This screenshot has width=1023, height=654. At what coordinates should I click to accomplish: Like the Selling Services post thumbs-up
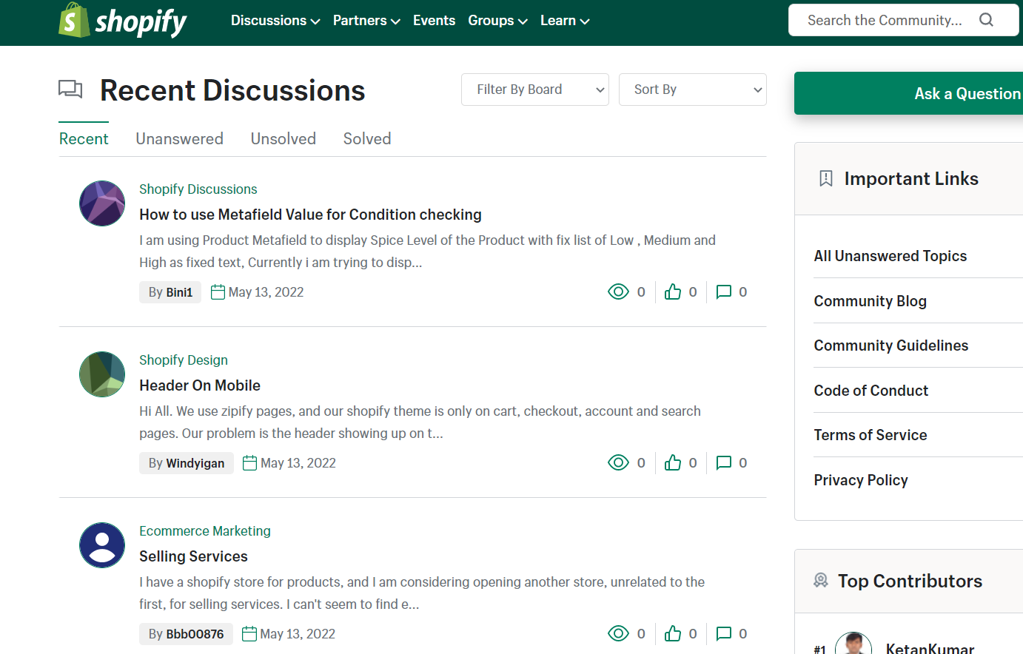[673, 633]
